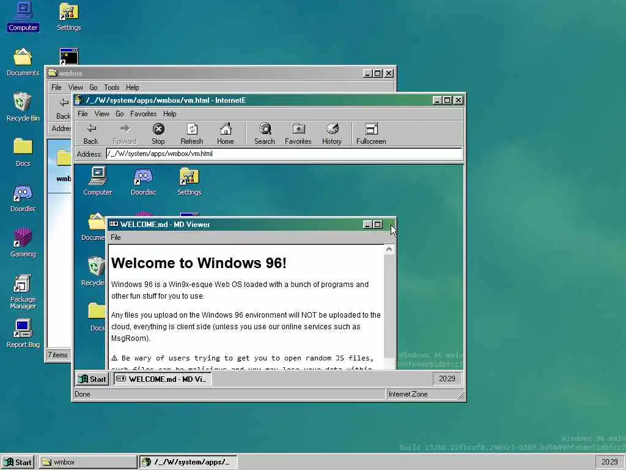Open the Help menu in InternetE
Image resolution: width=626 pixels, height=470 pixels.
coord(170,114)
